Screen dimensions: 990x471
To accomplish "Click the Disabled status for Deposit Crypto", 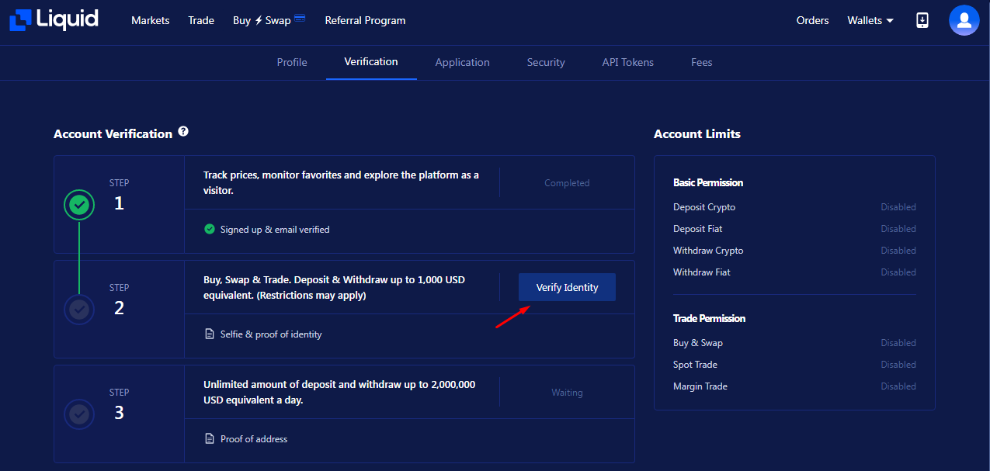I will click(x=898, y=207).
